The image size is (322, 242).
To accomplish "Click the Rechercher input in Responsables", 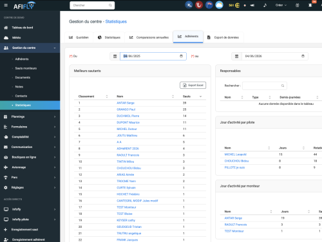I will tap(265, 86).
